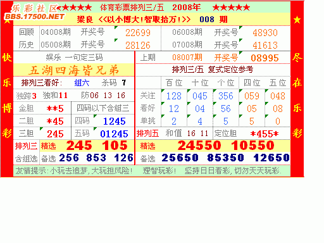Click the 定位胆 value *455*
The height and width of the screenshot is (243, 324).
tap(265, 134)
